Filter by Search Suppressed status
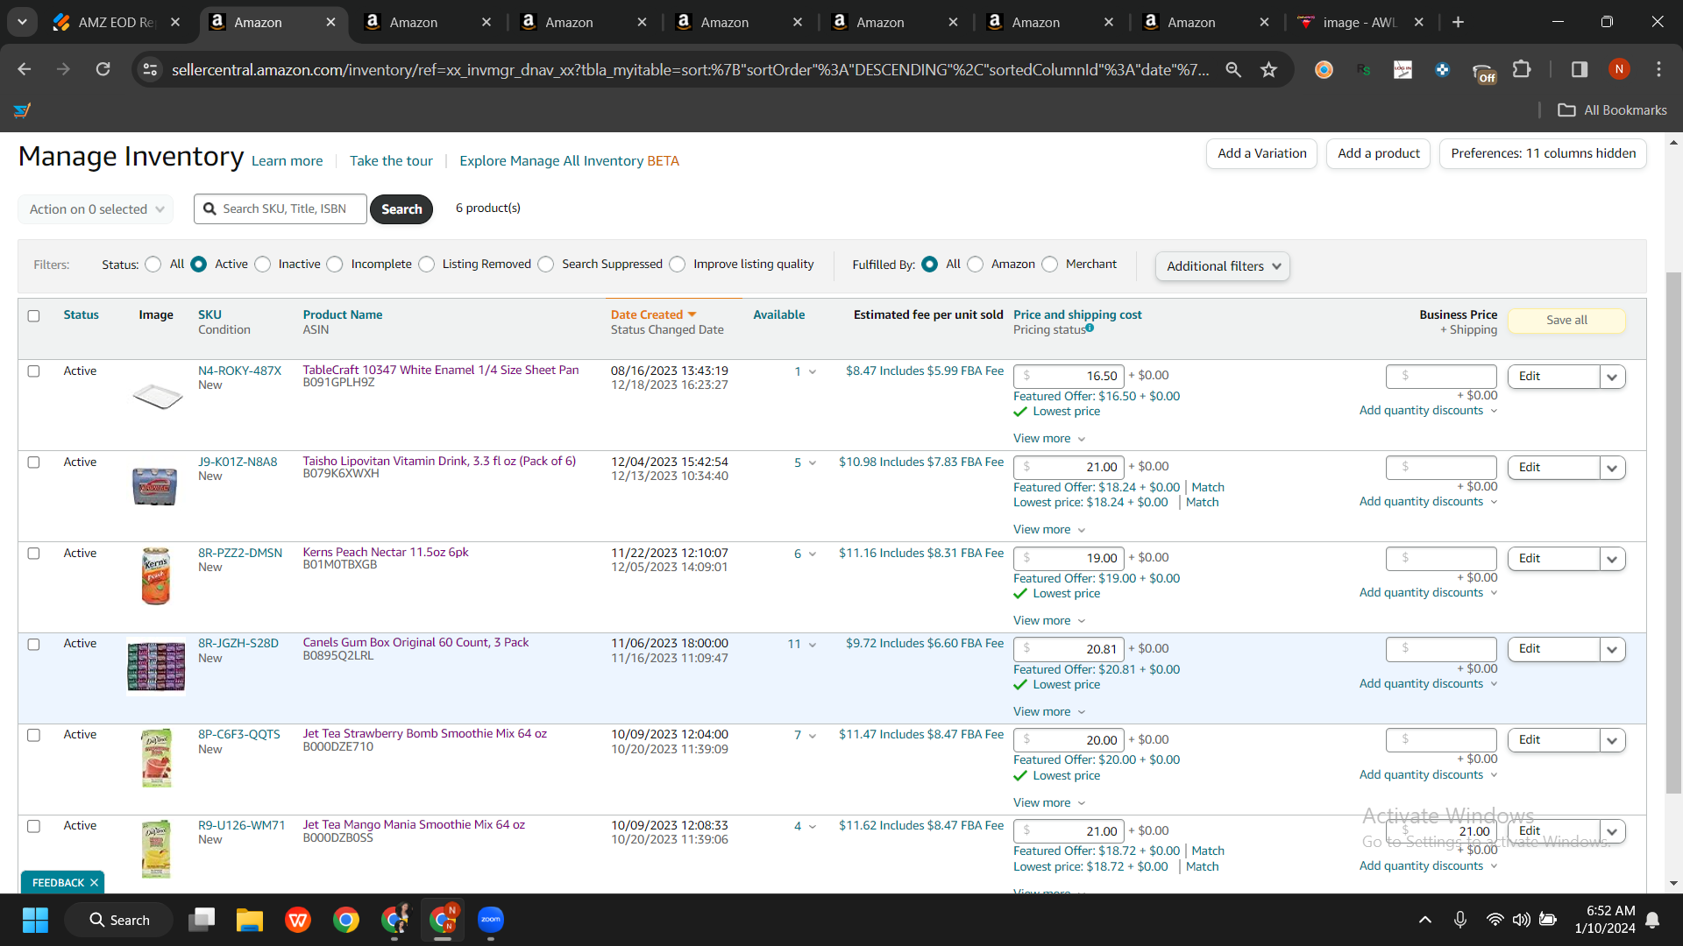 click(546, 265)
